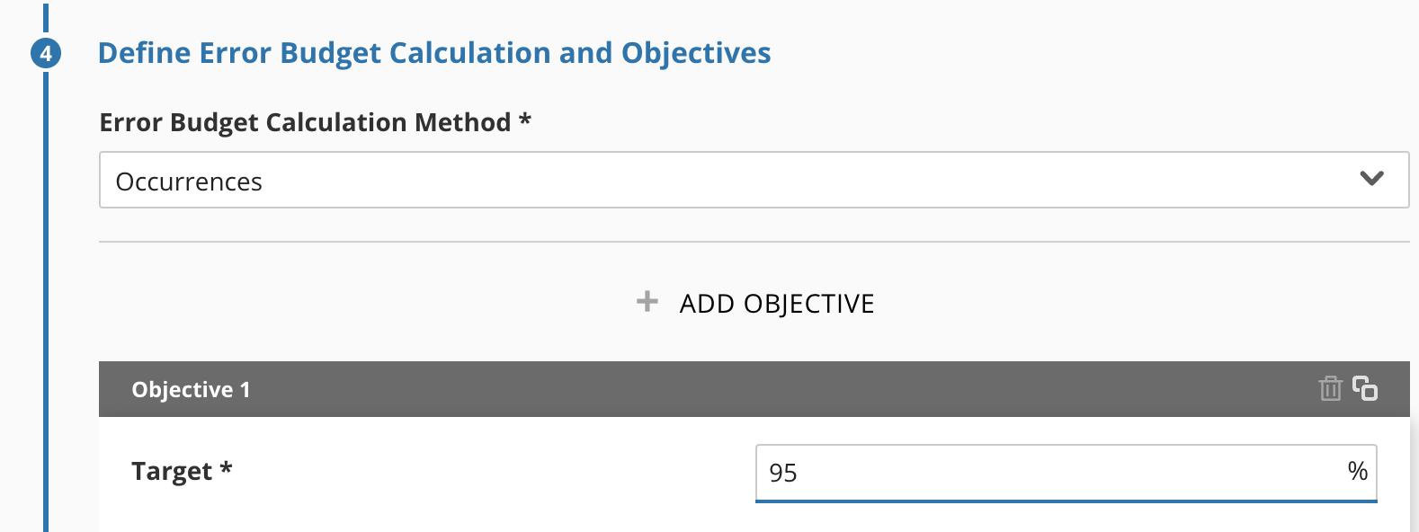The image size is (1419, 532).
Task: Select the Occurrences value text
Action: (189, 182)
